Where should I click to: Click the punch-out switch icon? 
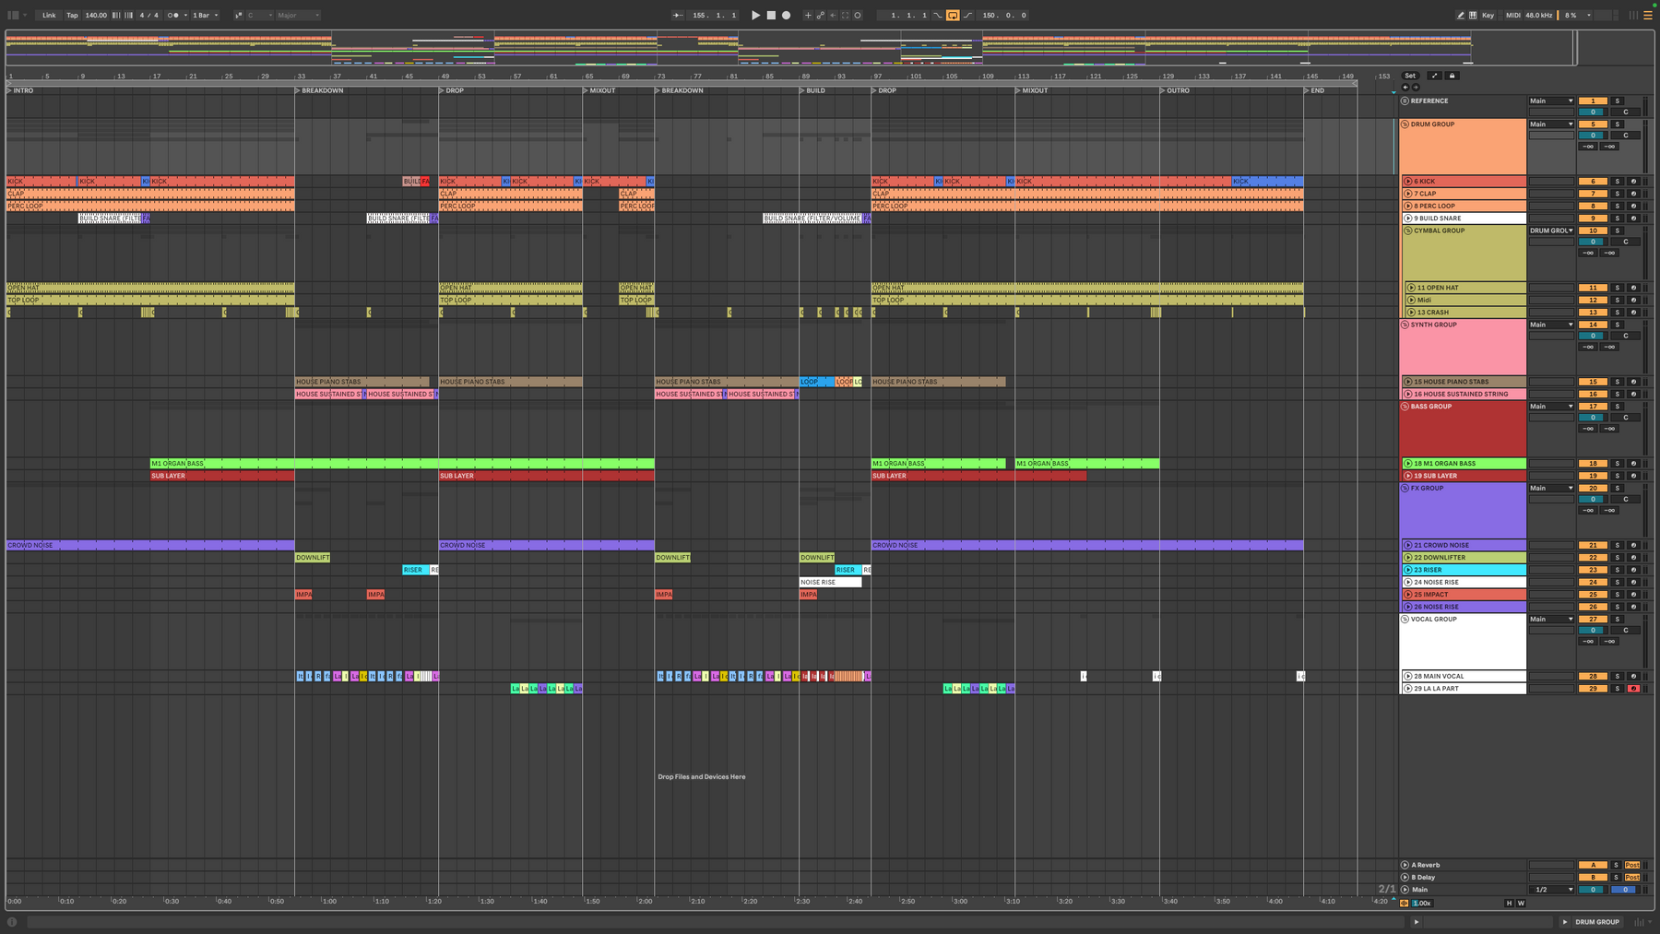tap(968, 15)
